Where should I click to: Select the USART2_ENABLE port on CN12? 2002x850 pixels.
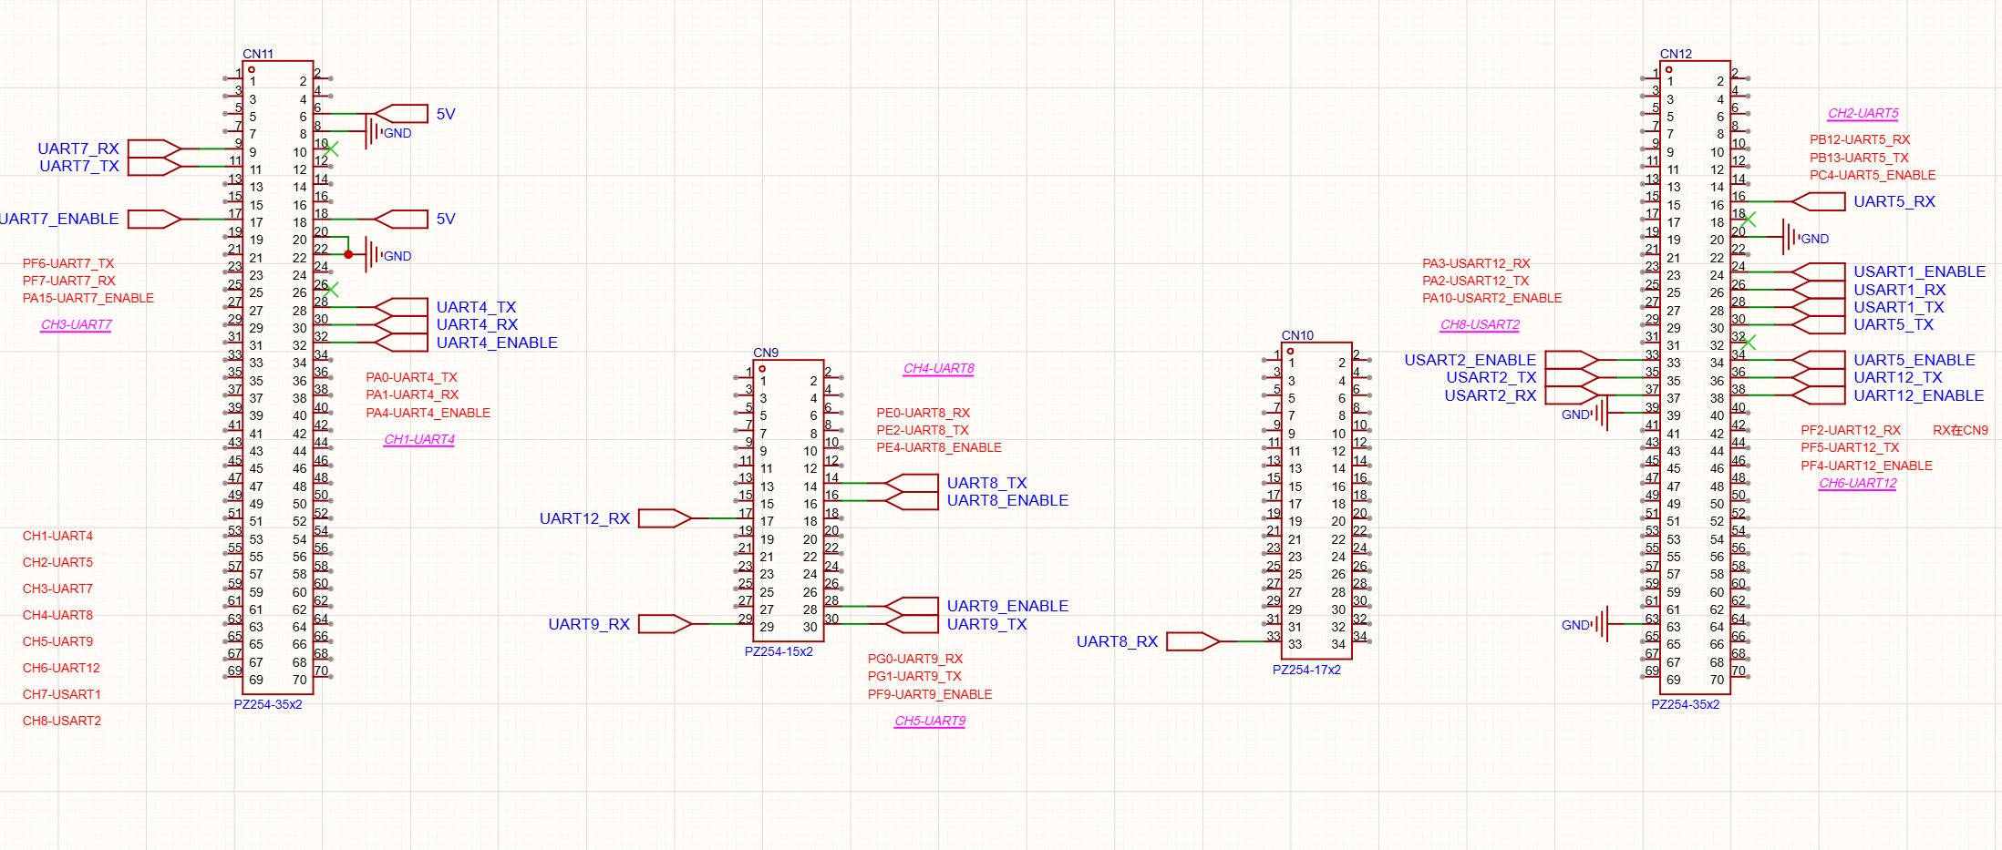pyautogui.click(x=1573, y=360)
